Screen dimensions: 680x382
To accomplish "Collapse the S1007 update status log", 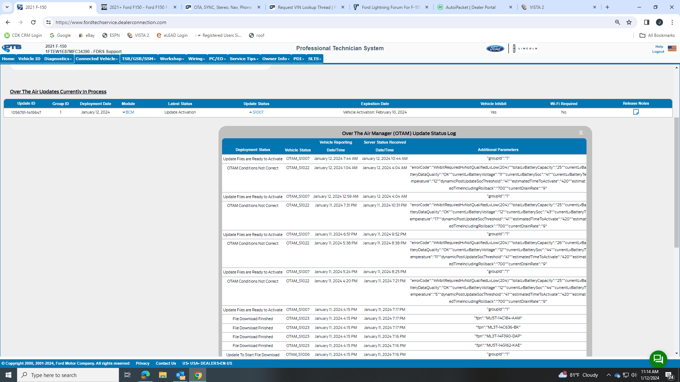I will pyautogui.click(x=256, y=112).
